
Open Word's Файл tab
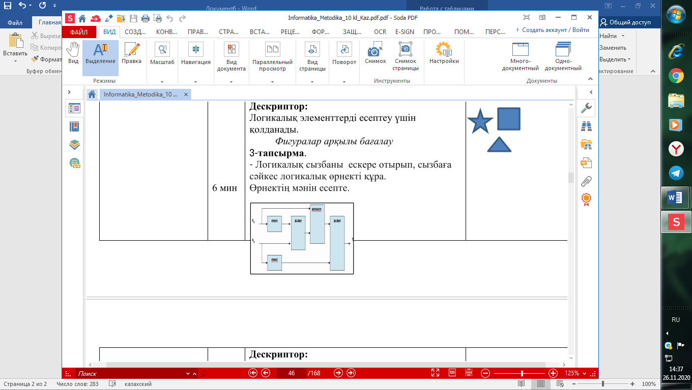click(15, 22)
